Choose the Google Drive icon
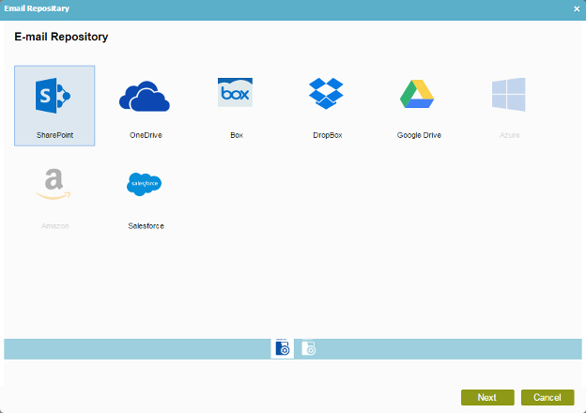 pos(417,94)
